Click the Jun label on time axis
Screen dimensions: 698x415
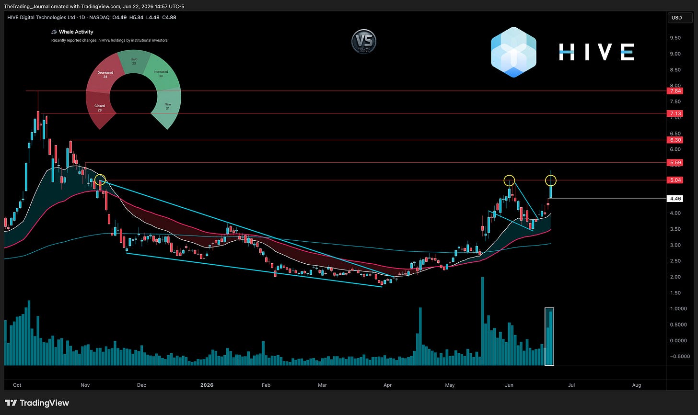click(x=509, y=385)
